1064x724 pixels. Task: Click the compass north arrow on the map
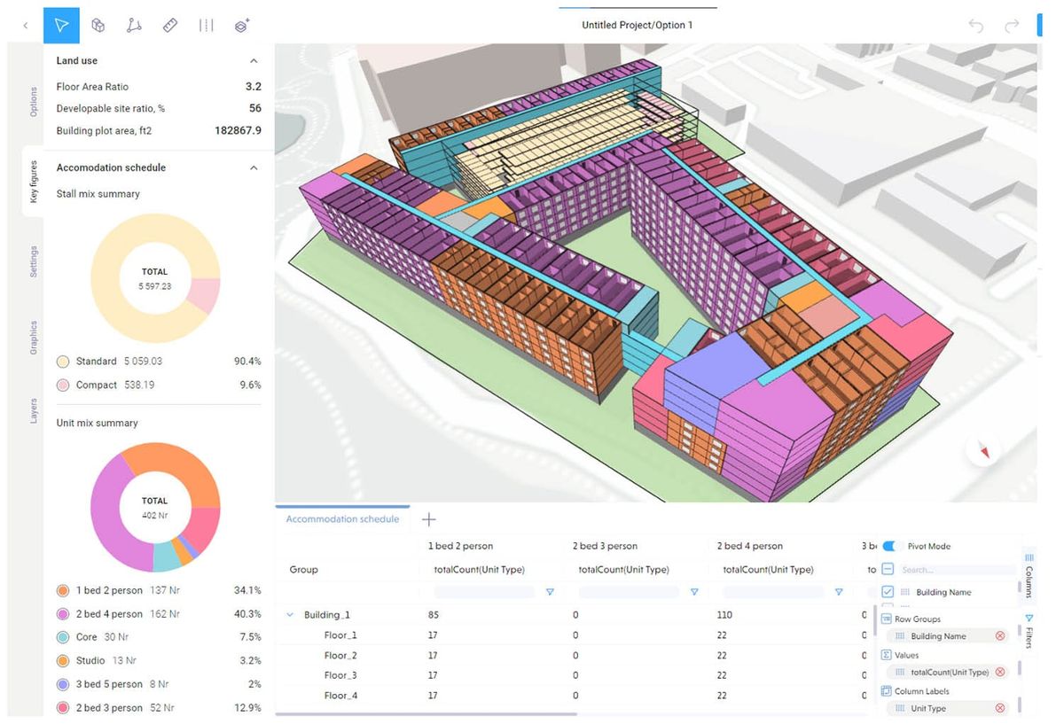[984, 450]
